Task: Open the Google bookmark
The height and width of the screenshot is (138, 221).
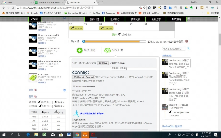Action: [x=33, y=13]
